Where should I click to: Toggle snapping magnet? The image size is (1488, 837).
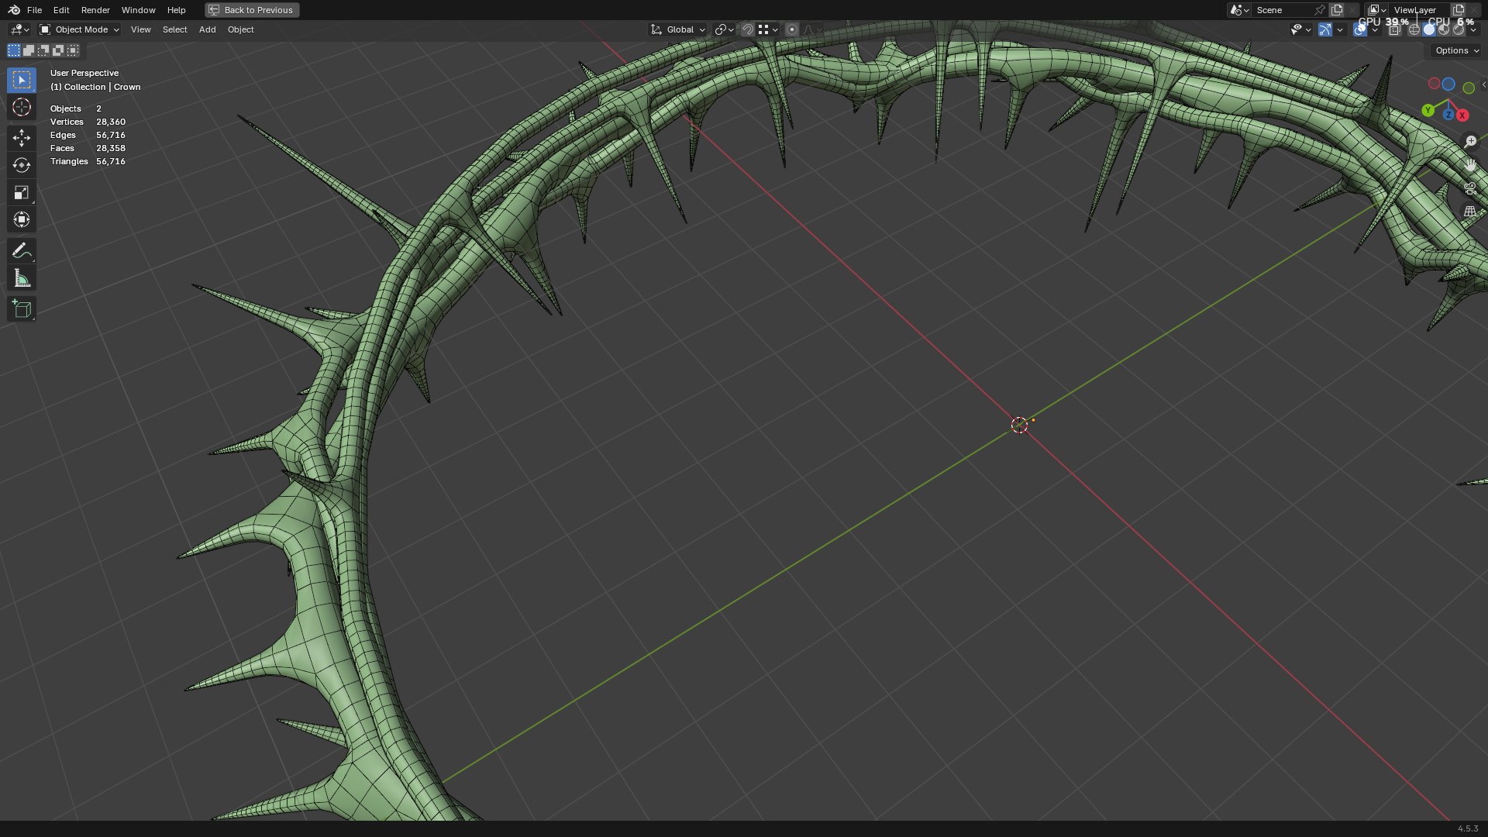coord(747,29)
